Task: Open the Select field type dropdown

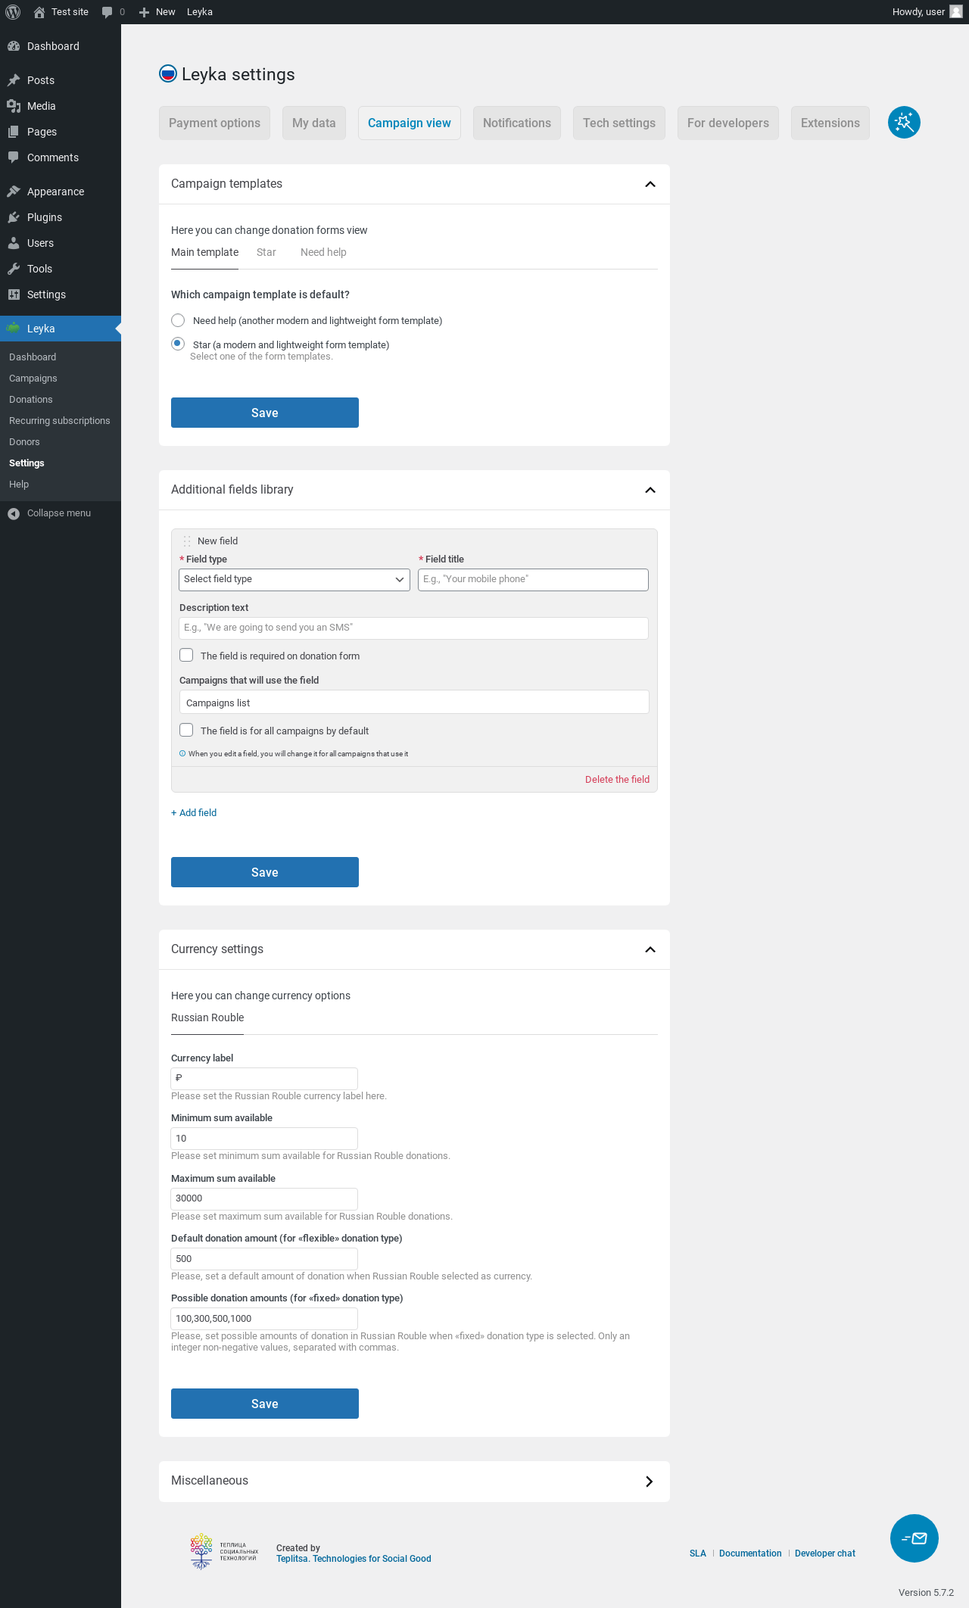Action: coord(294,579)
